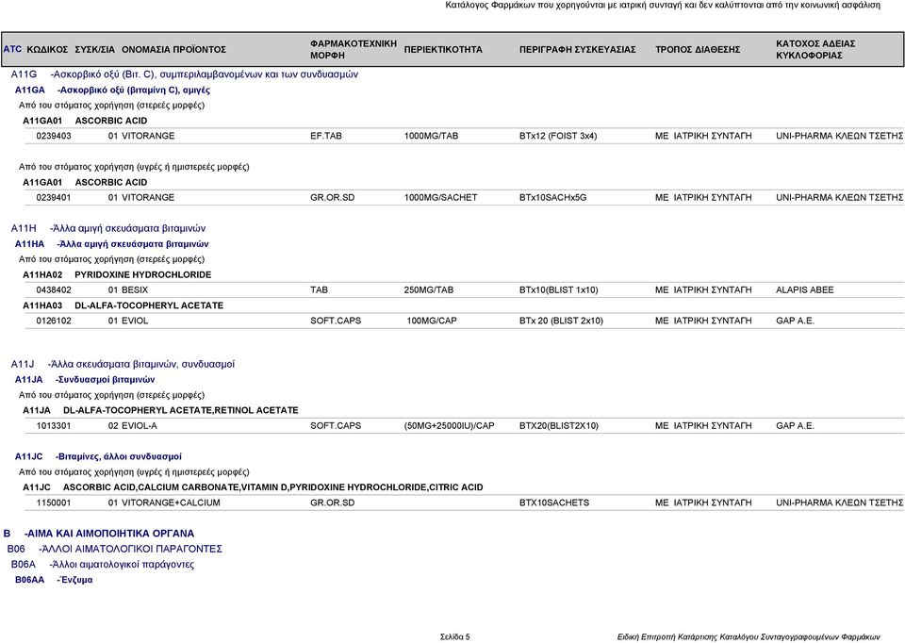Image resolution: width=905 pixels, height=643 pixels.
Task: Click 250MG/TAB content value
Action: click(428, 289)
